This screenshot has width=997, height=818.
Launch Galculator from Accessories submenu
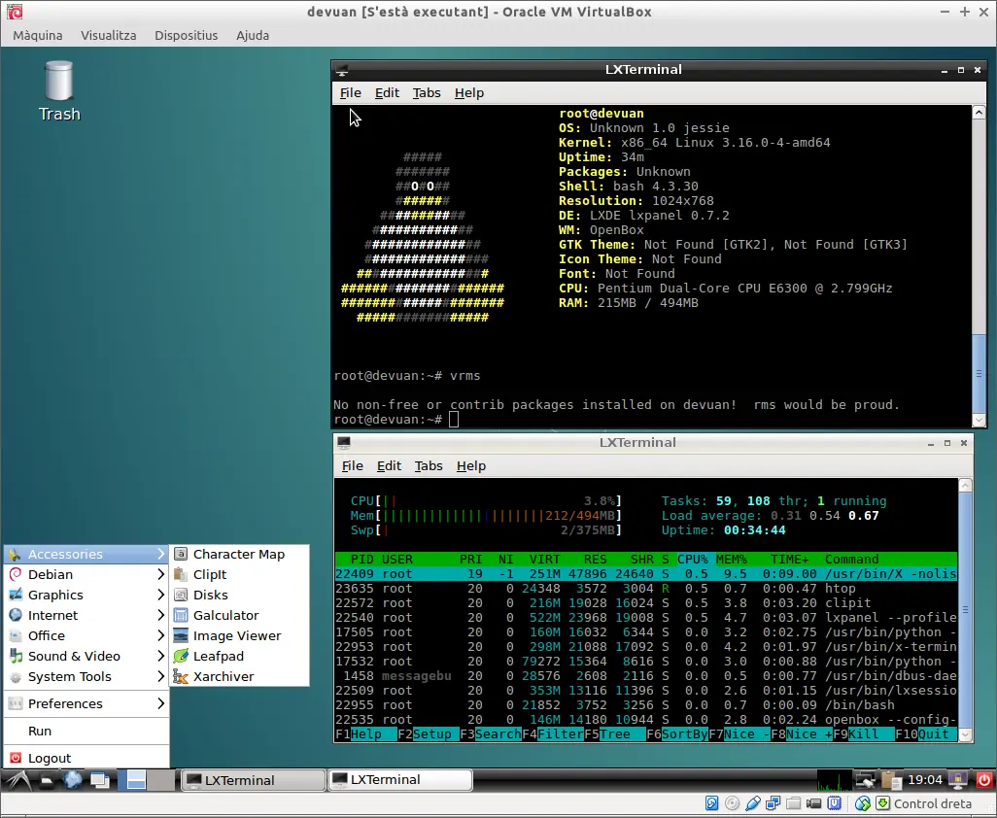pyautogui.click(x=239, y=615)
